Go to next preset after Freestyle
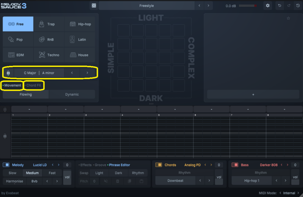303x197 pixels. pos(208,6)
